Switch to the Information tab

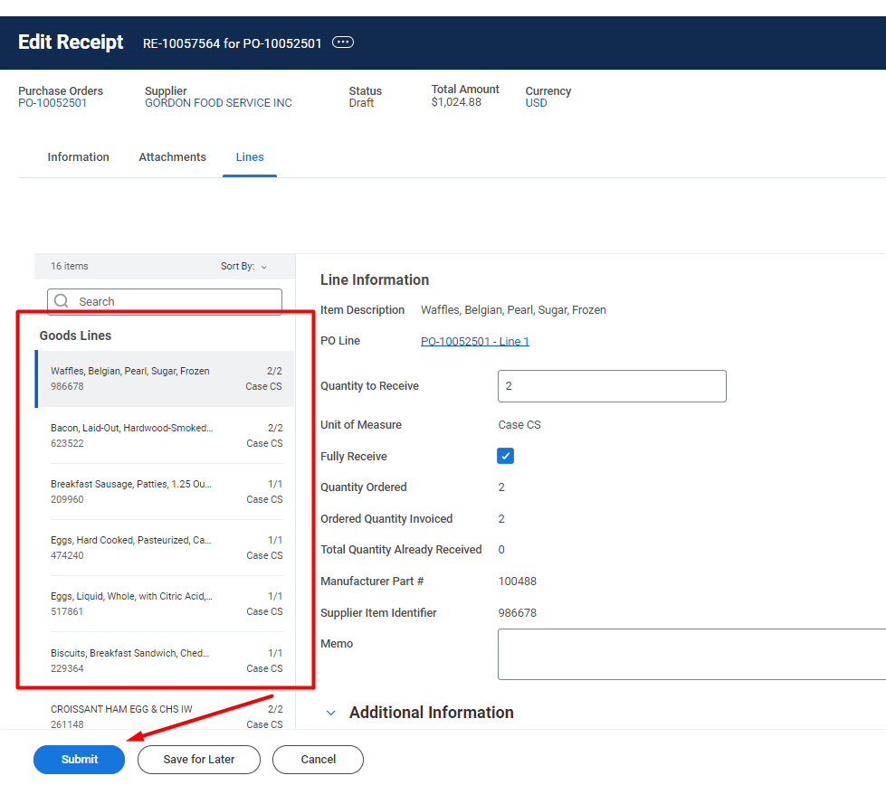point(78,157)
